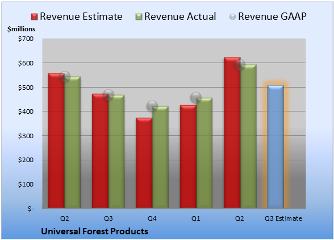Click the green Revenue Actual legend swatch
Image resolution: width=334 pixels, height=240 pixels.
[x=139, y=17]
